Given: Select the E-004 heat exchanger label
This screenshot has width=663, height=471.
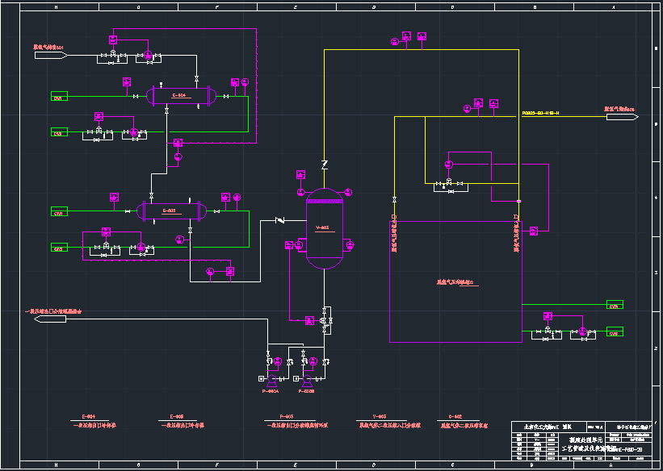Looking at the screenshot, I should 178,95.
